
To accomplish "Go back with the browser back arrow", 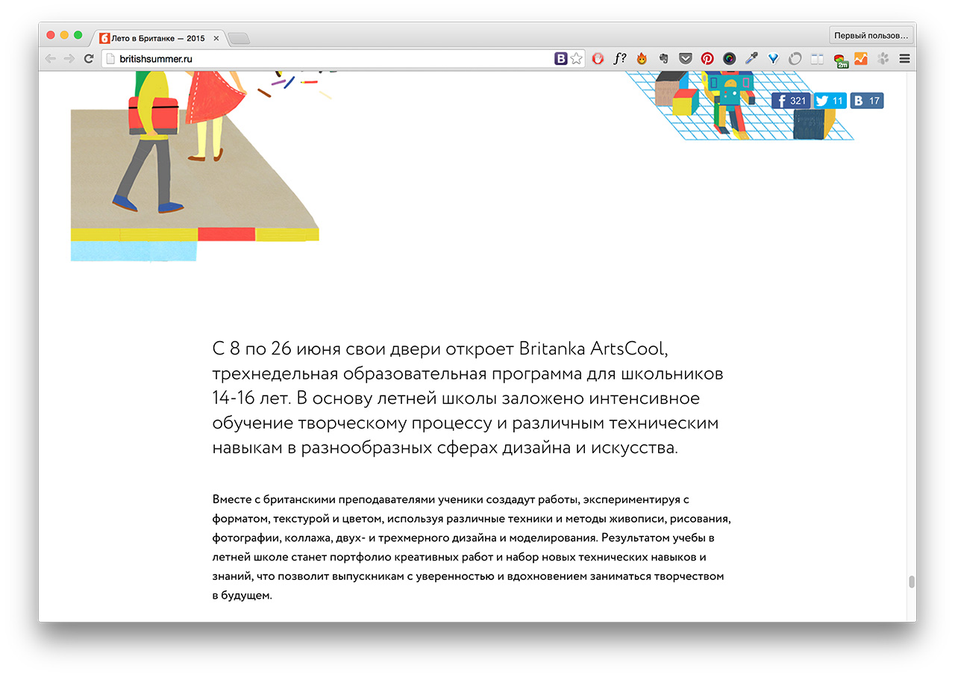I will [x=51, y=58].
